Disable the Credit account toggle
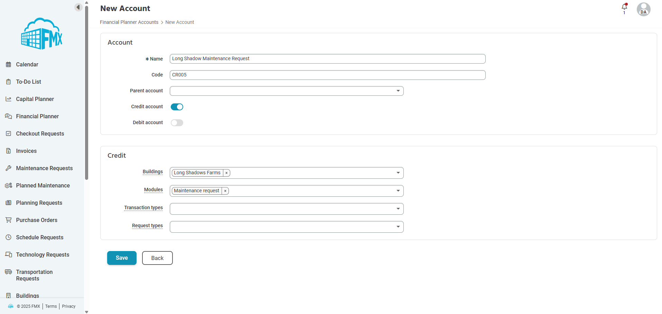Image resolution: width=662 pixels, height=314 pixels. coord(177,107)
